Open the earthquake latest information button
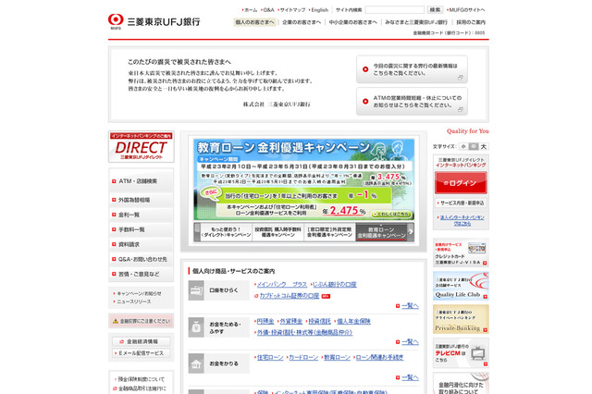Image resolution: width=592 pixels, height=394 pixels. tap(412, 69)
